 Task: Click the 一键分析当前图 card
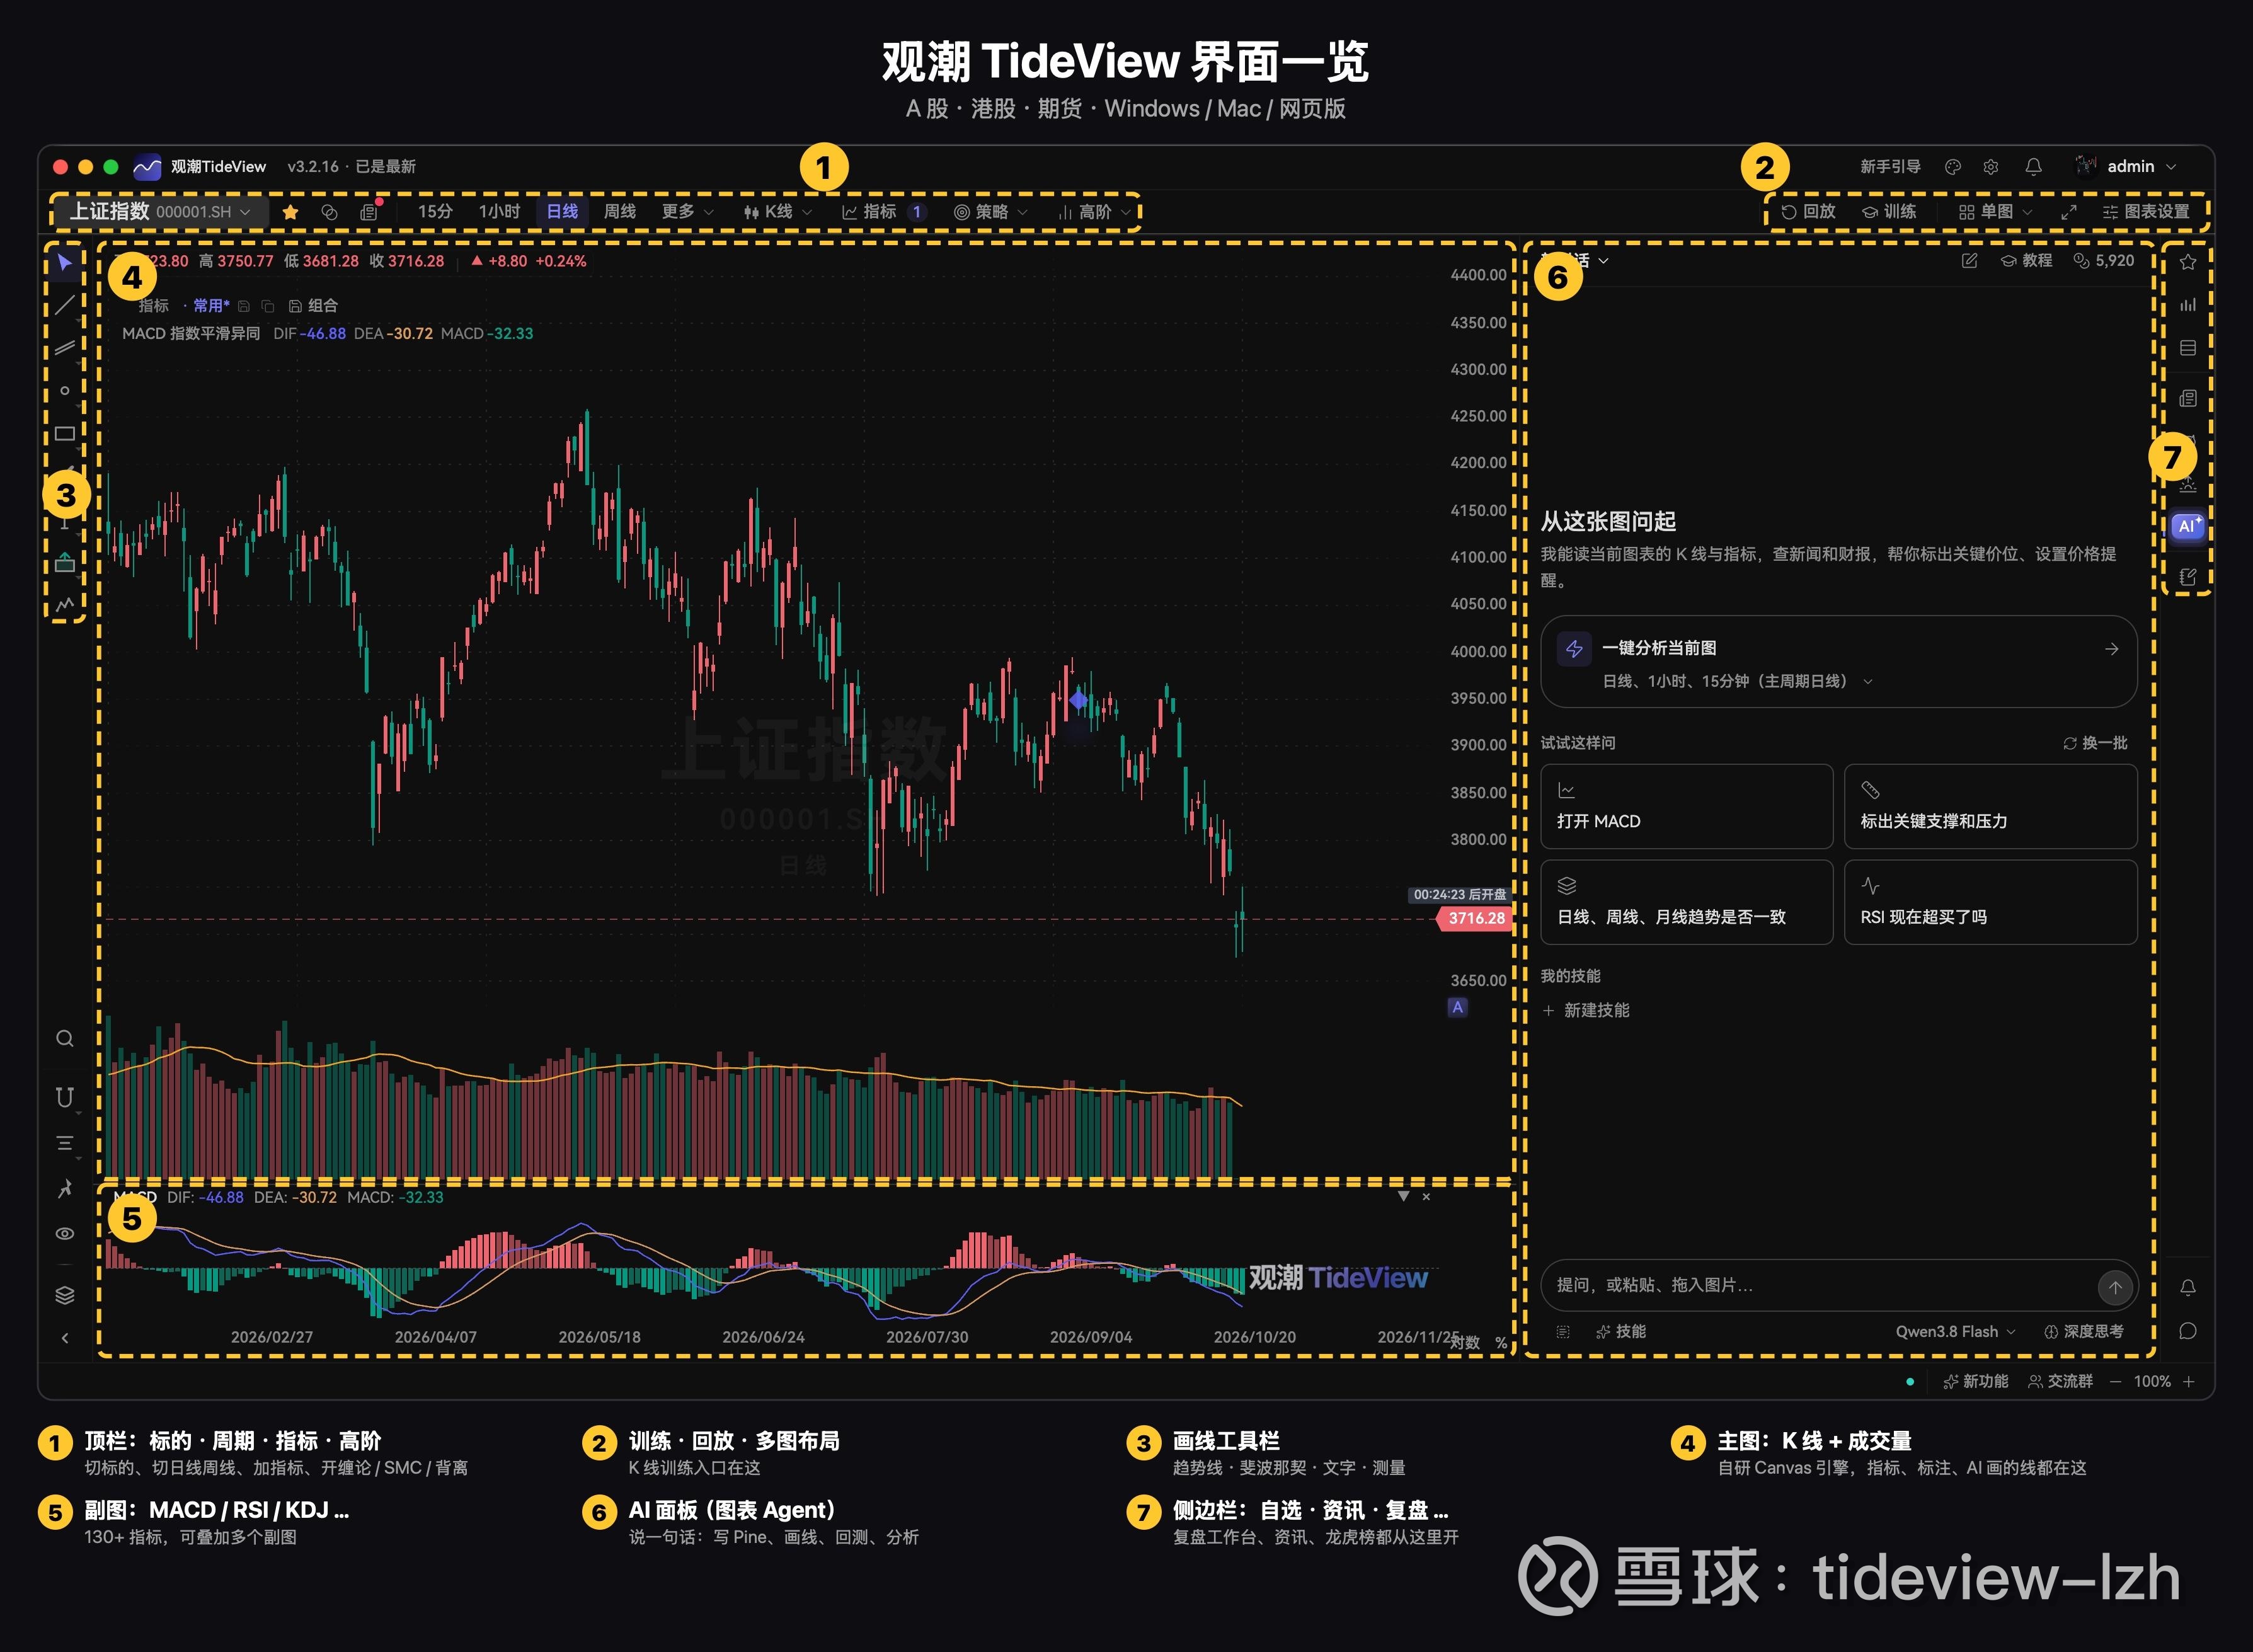1838,662
